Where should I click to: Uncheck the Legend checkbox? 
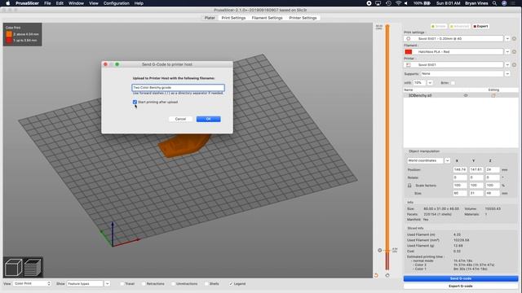click(231, 284)
